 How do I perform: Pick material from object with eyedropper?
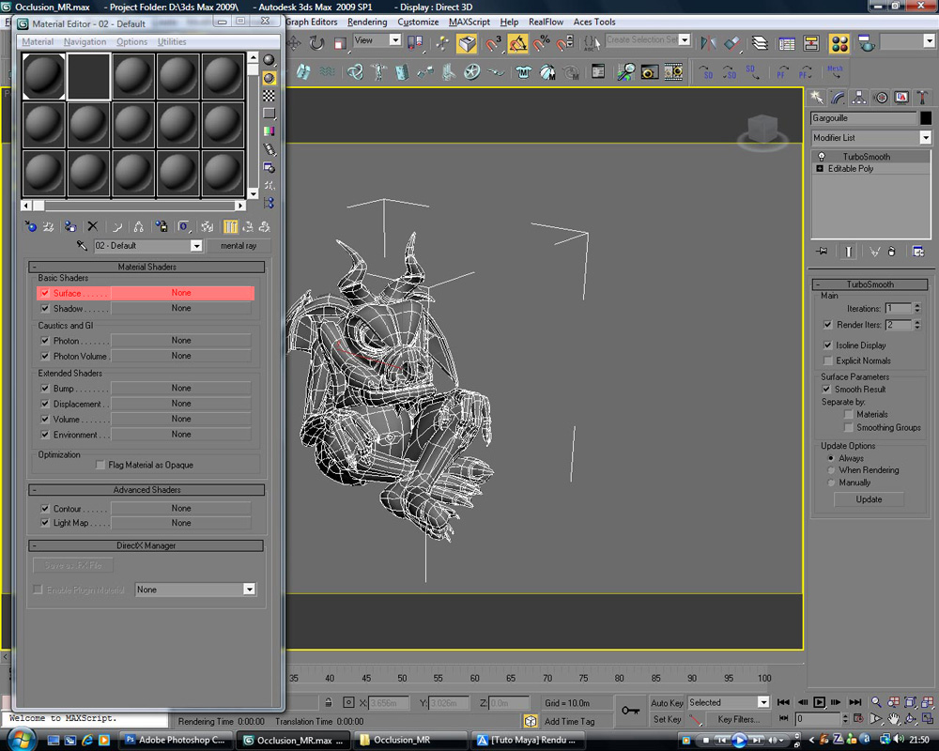coord(83,246)
